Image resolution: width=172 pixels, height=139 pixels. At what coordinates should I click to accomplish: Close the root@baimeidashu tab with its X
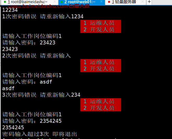[x=55, y=2]
